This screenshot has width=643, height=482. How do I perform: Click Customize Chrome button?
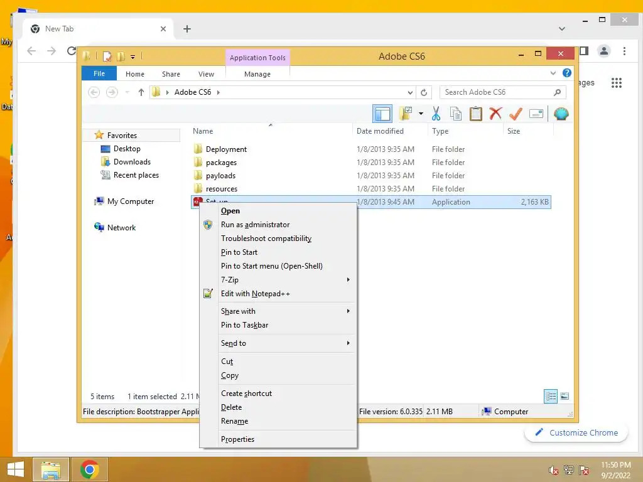pos(576,433)
